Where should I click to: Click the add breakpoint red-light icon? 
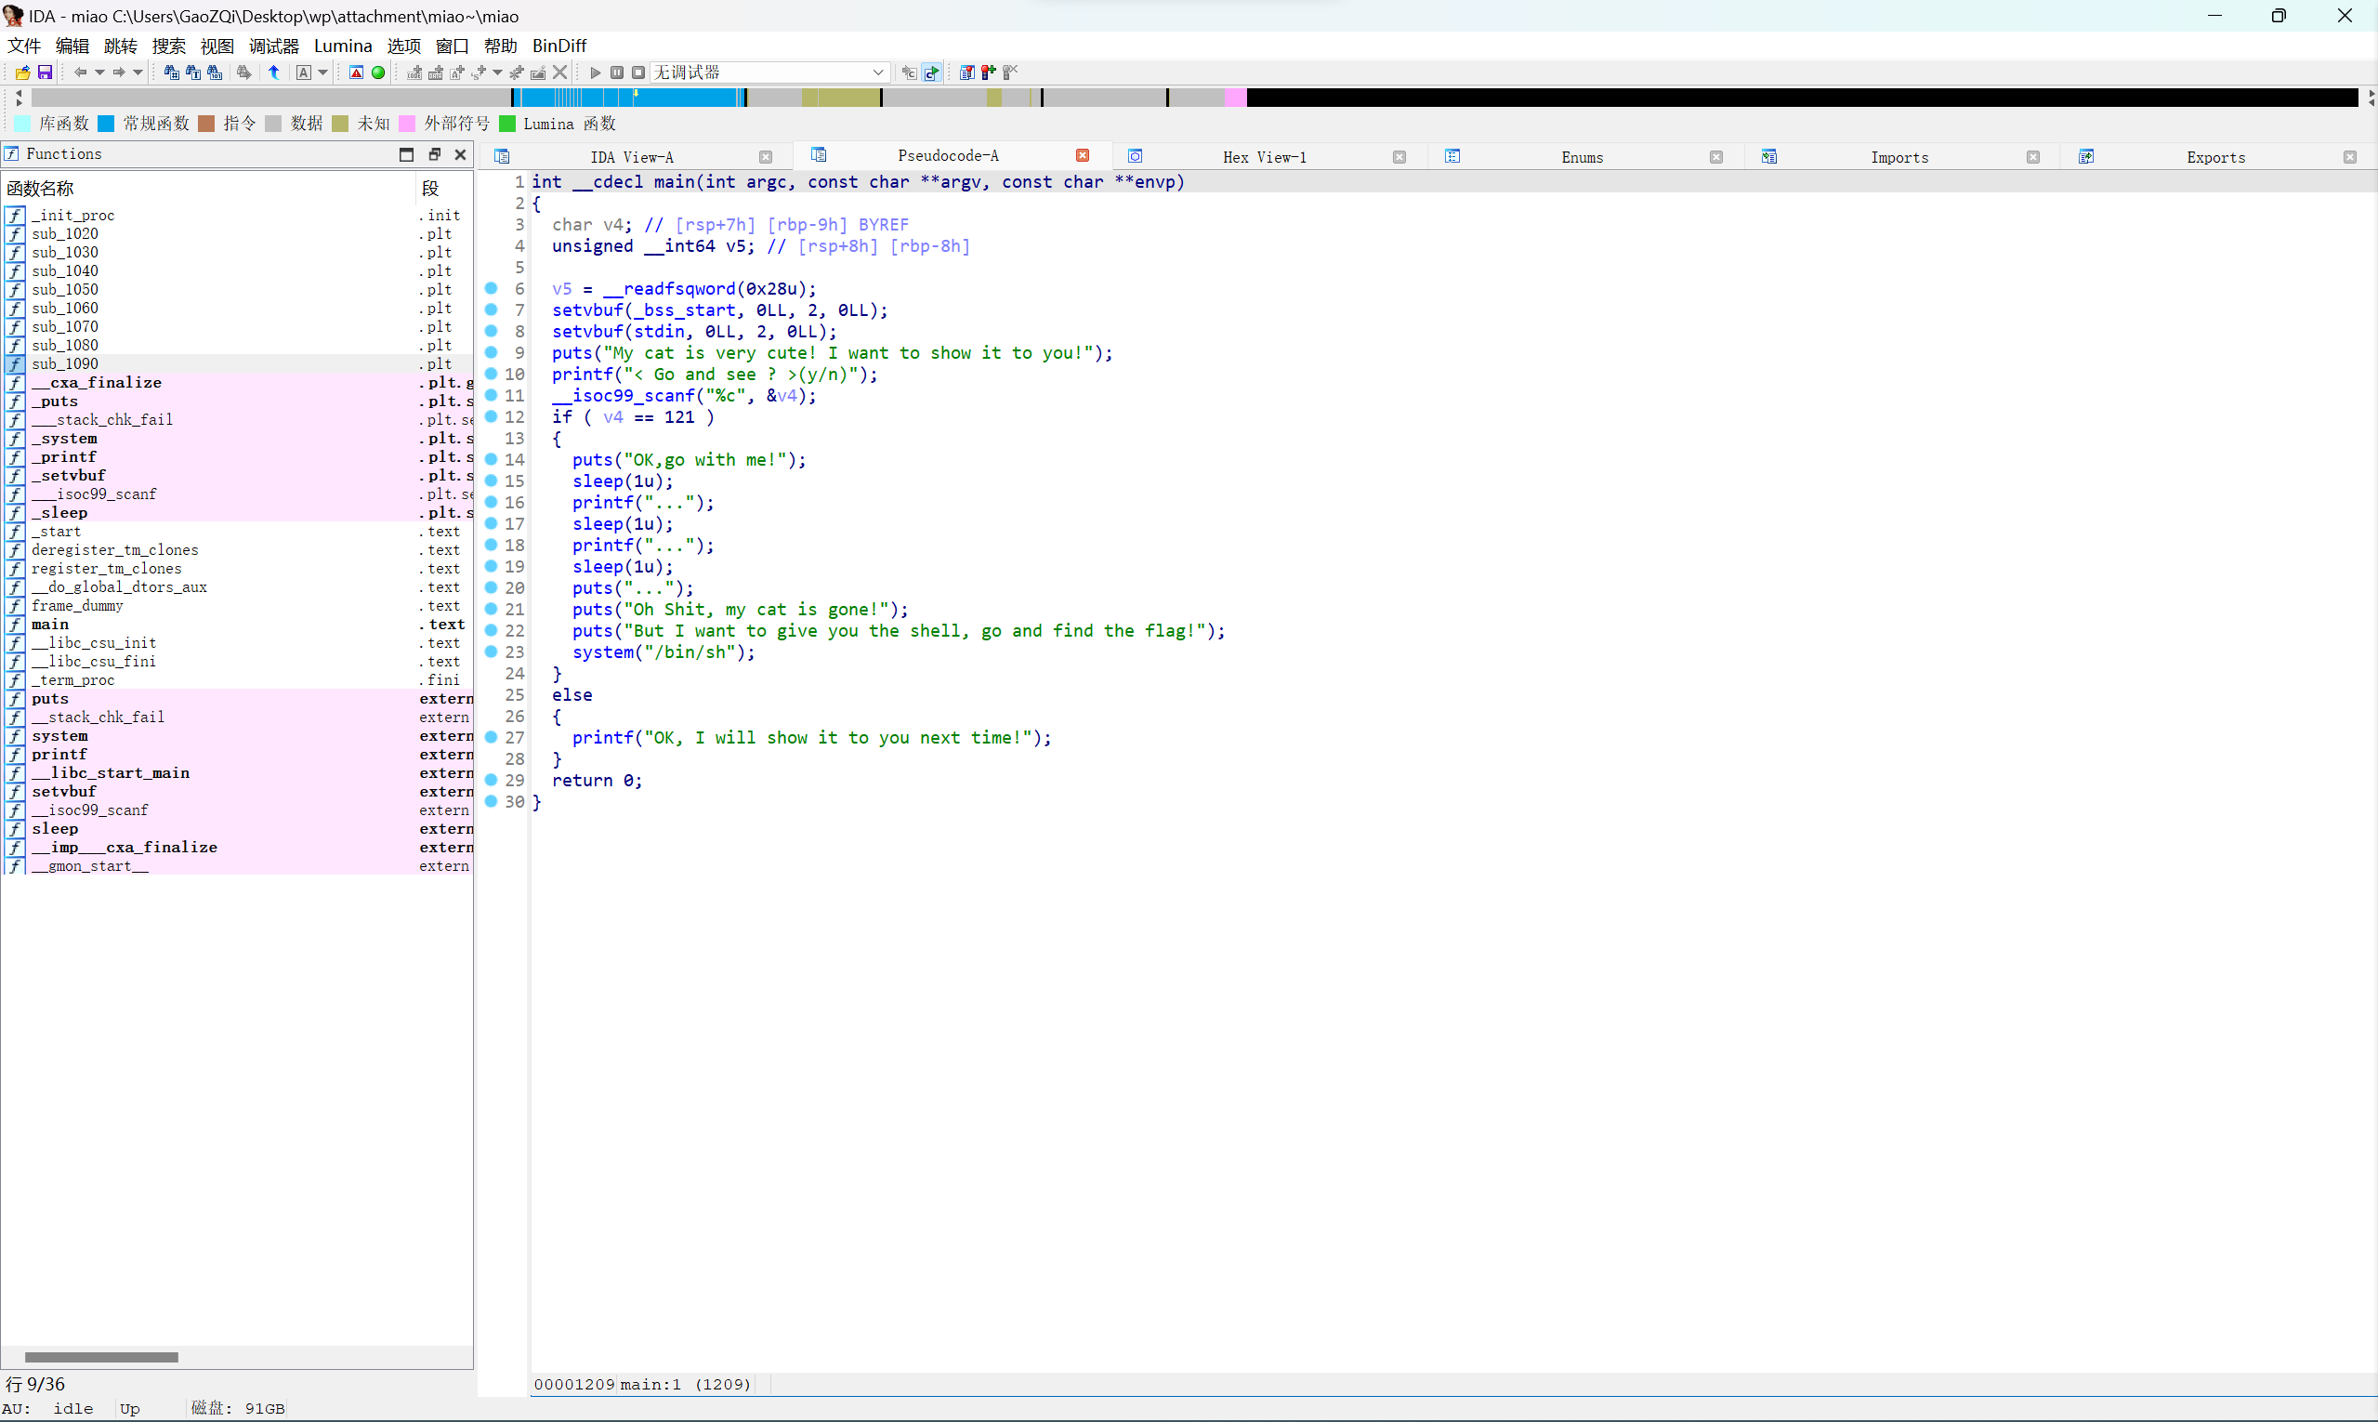pyautogui.click(x=989, y=72)
